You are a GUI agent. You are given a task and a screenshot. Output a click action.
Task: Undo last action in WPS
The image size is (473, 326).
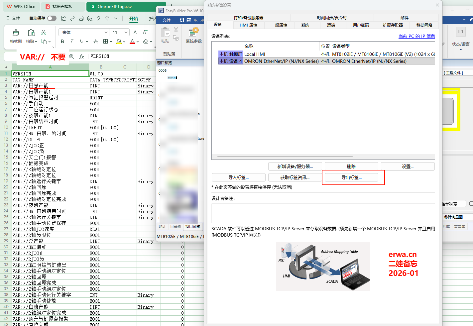[x=98, y=18]
